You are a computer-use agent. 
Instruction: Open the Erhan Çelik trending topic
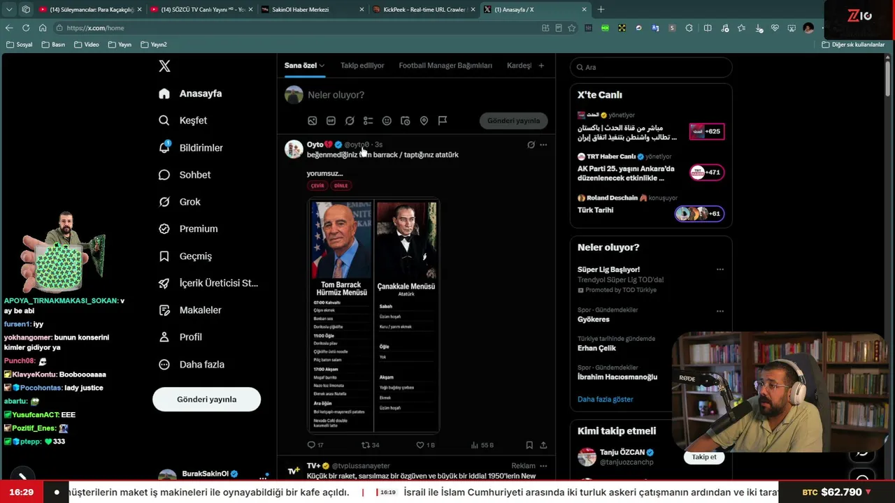(x=597, y=348)
